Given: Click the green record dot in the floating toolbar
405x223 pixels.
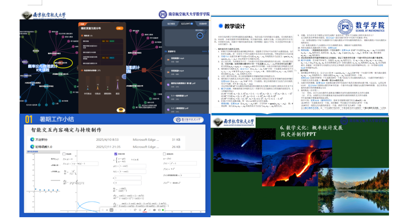Looking at the screenshot, I should tap(163, 210).
